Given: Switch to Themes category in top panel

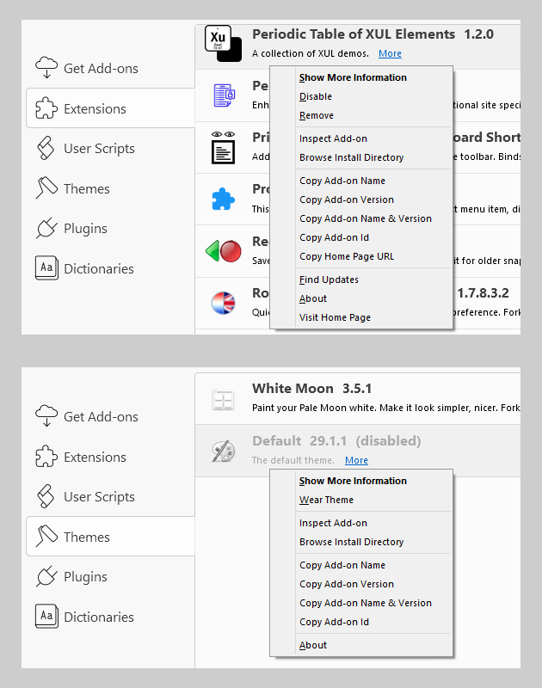Looking at the screenshot, I should tap(111, 188).
